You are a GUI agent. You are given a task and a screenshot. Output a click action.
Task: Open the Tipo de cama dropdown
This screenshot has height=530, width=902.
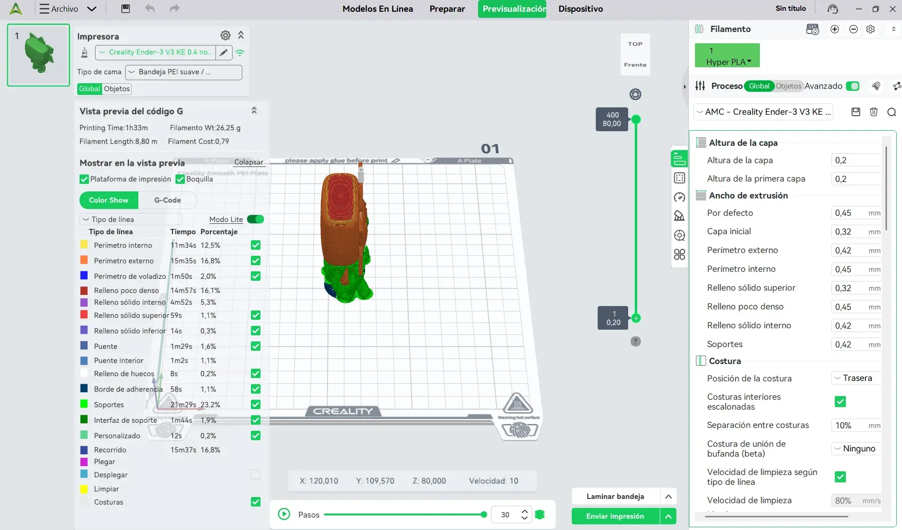(x=184, y=72)
